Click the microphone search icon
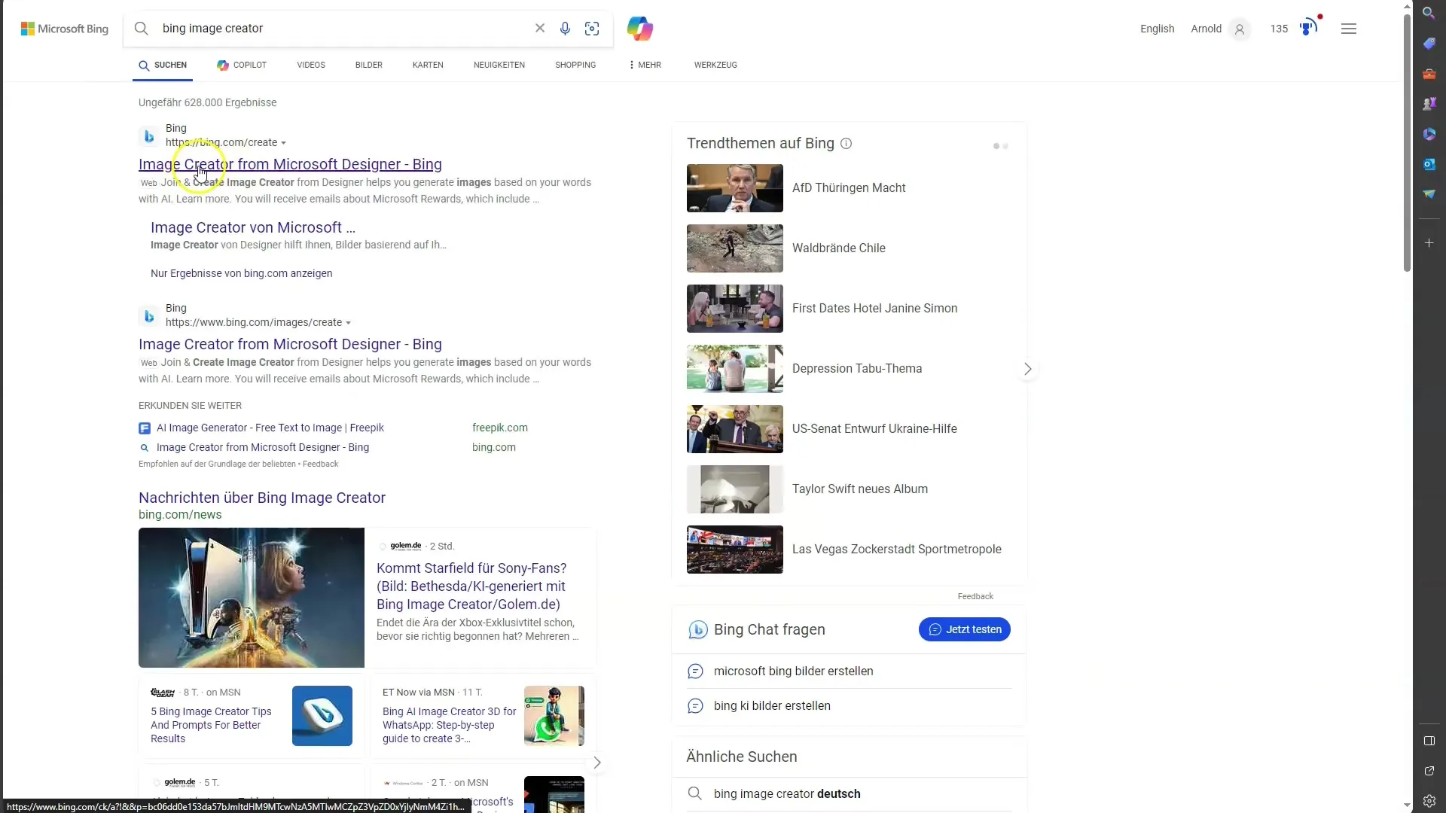The image size is (1446, 813). 565,28
